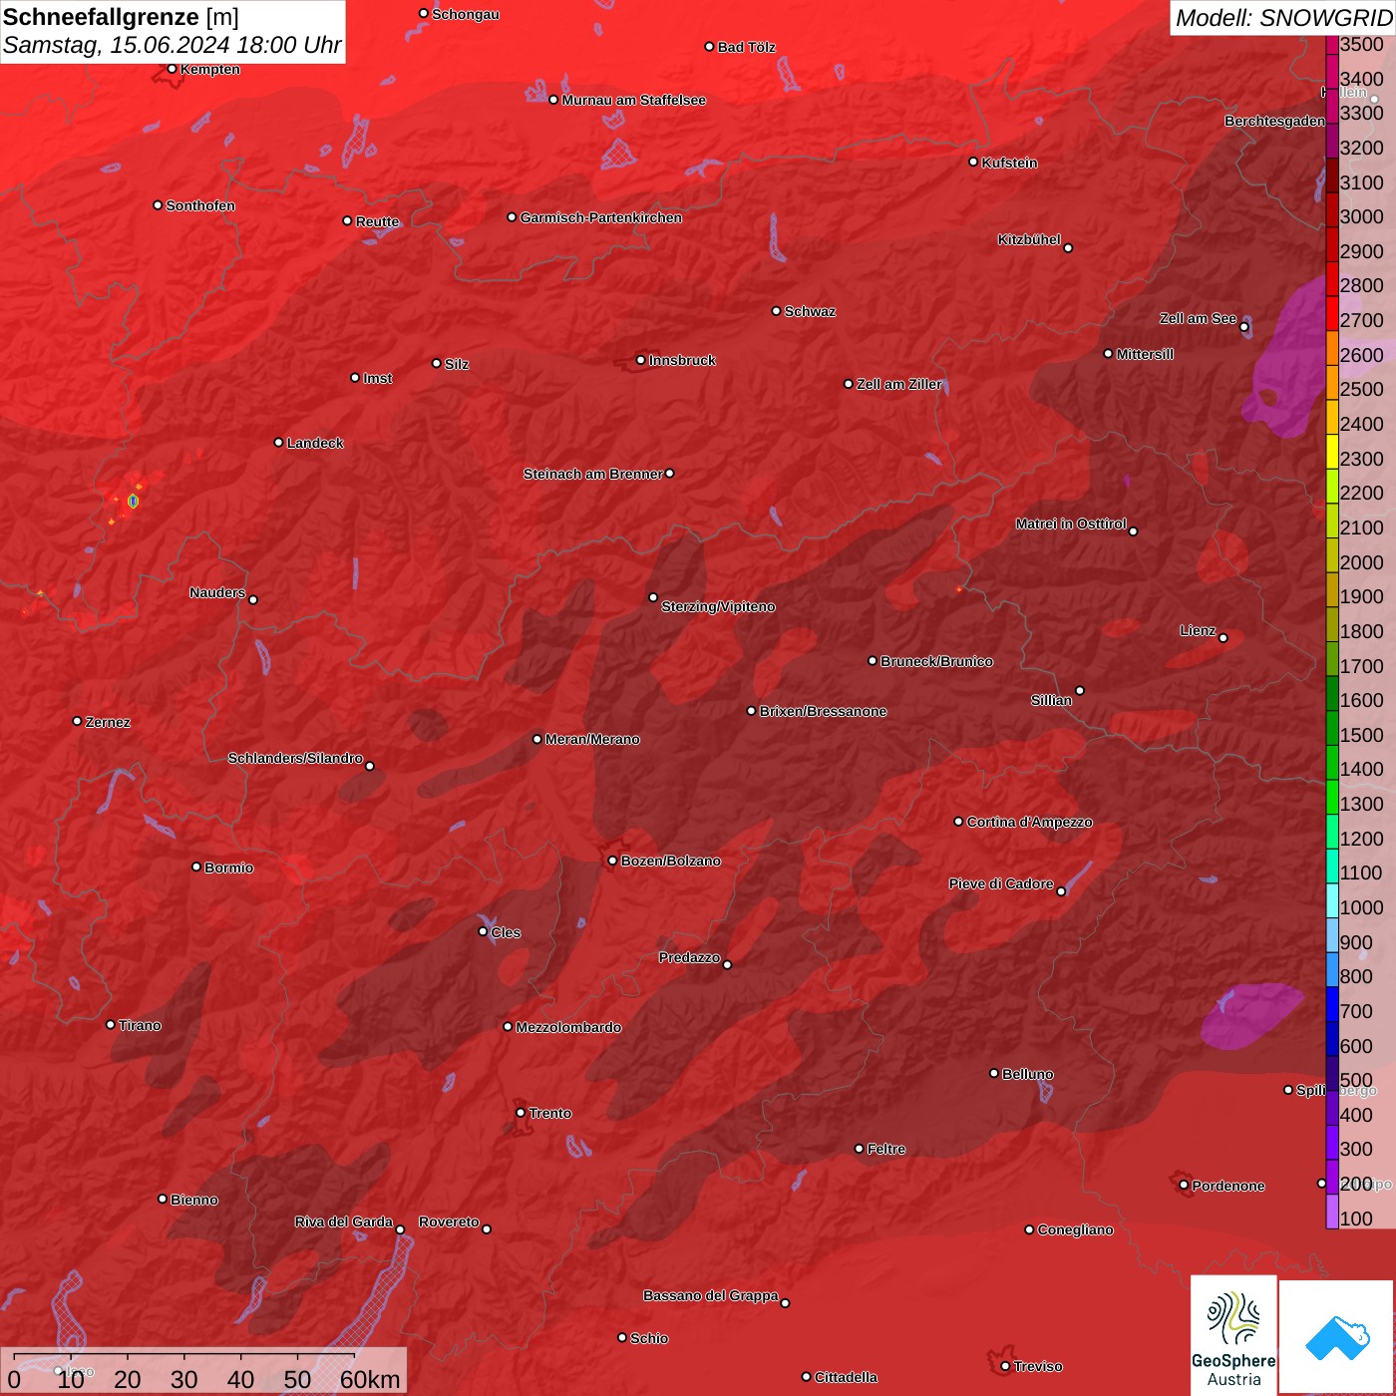Click the 'Bad Tölz' city label
1396x1396 pixels.
click(747, 47)
